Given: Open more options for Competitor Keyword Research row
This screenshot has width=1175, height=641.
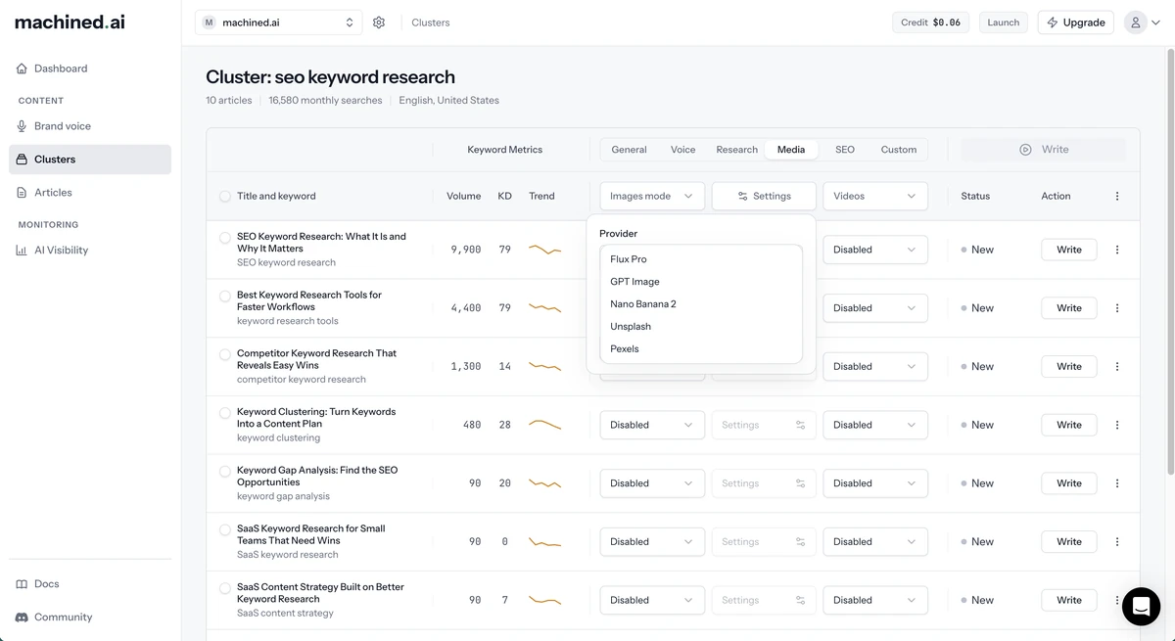Looking at the screenshot, I should pyautogui.click(x=1117, y=367).
